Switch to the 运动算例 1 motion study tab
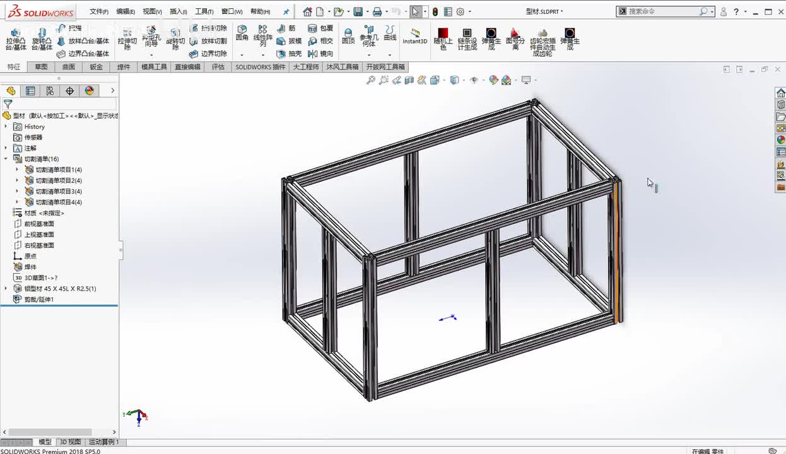 [x=103, y=442]
